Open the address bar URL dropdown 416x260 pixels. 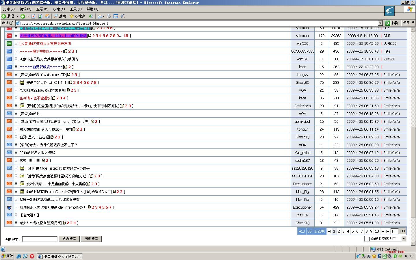(380, 23)
